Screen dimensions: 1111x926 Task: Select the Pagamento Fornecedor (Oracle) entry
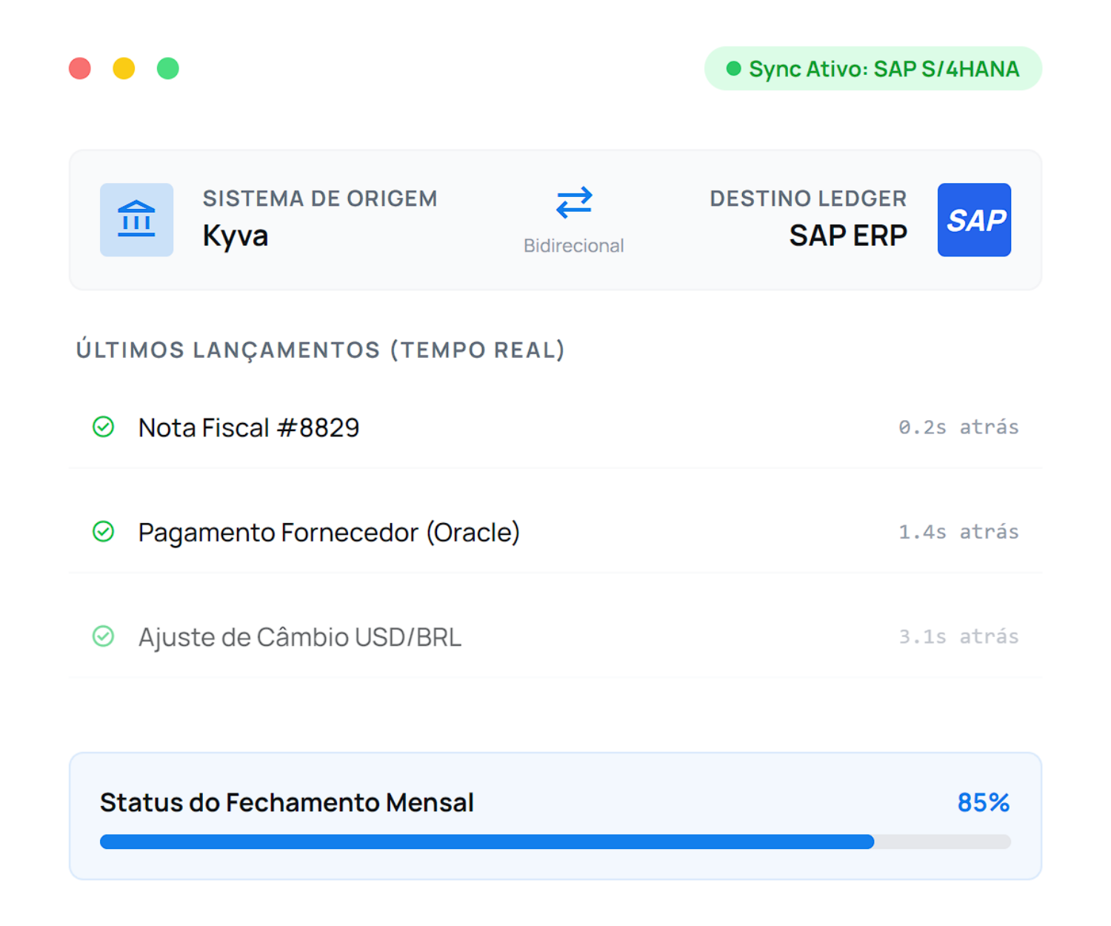pyautogui.click(x=329, y=533)
